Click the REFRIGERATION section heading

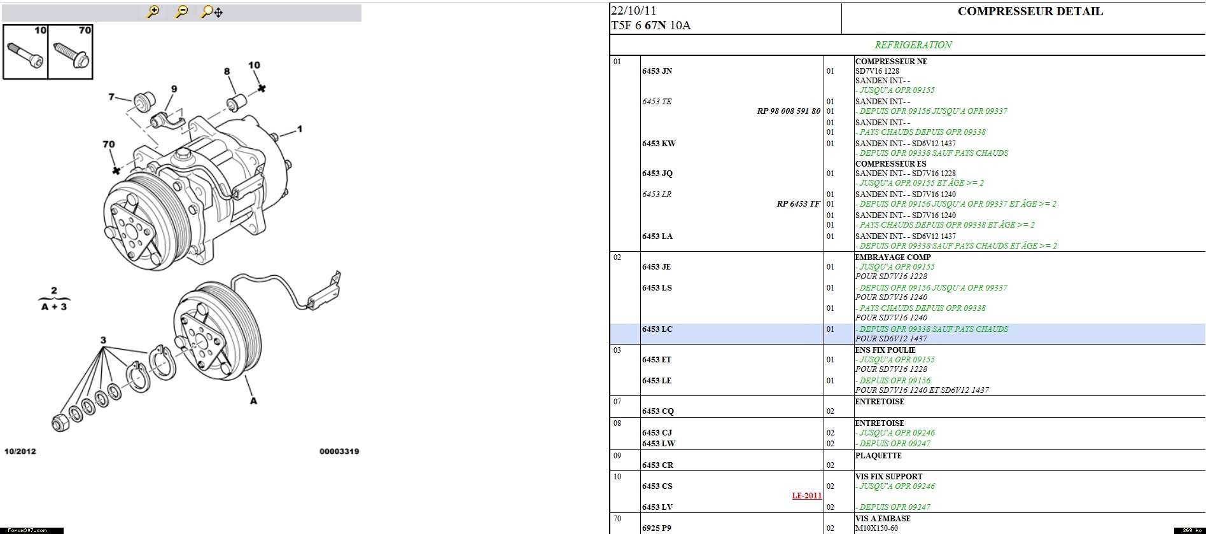pos(913,45)
